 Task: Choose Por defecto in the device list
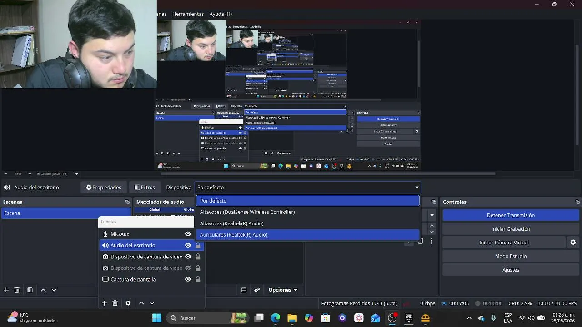tap(307, 201)
